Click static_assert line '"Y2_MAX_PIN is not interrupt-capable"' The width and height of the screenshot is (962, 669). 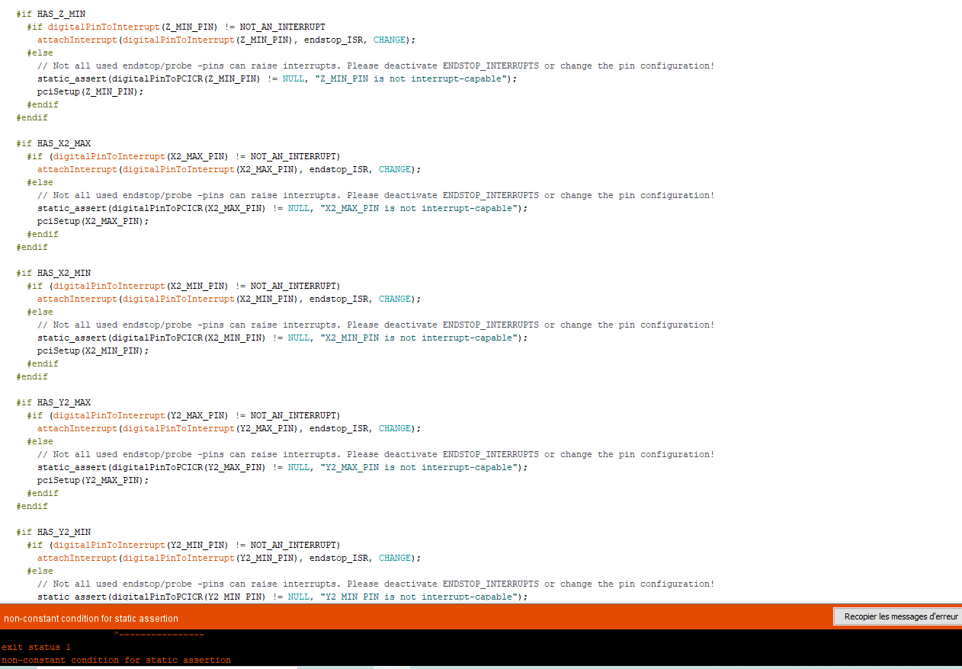(282, 467)
